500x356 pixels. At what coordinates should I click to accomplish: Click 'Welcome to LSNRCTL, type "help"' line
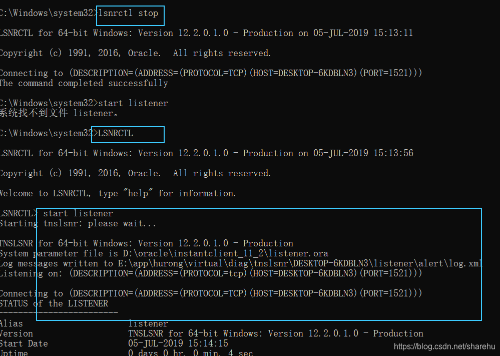click(118, 194)
